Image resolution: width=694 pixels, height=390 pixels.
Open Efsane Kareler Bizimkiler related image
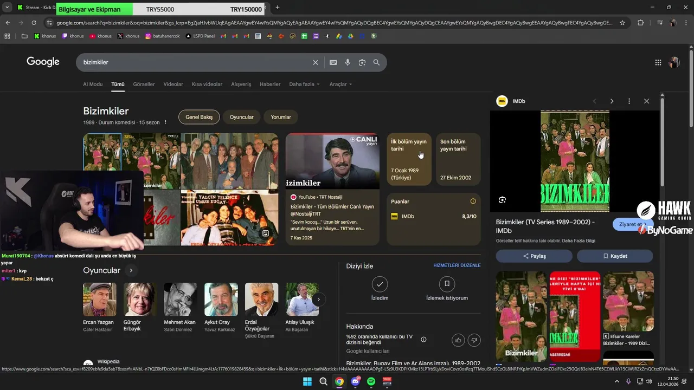[628, 309]
